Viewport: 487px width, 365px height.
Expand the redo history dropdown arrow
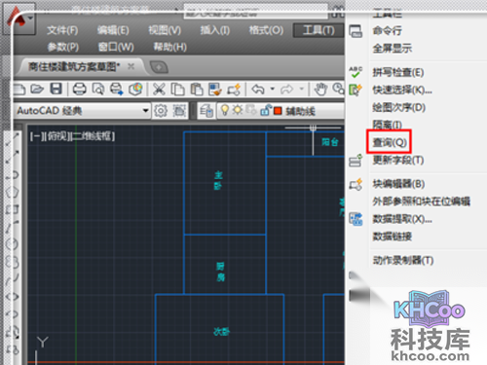(301, 89)
